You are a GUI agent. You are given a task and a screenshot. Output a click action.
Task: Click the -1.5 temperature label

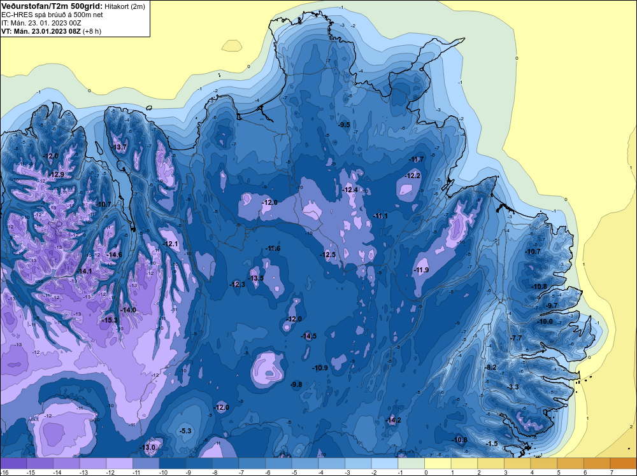(x=492, y=444)
